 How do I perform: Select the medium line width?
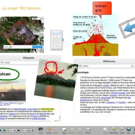click(15, 130)
